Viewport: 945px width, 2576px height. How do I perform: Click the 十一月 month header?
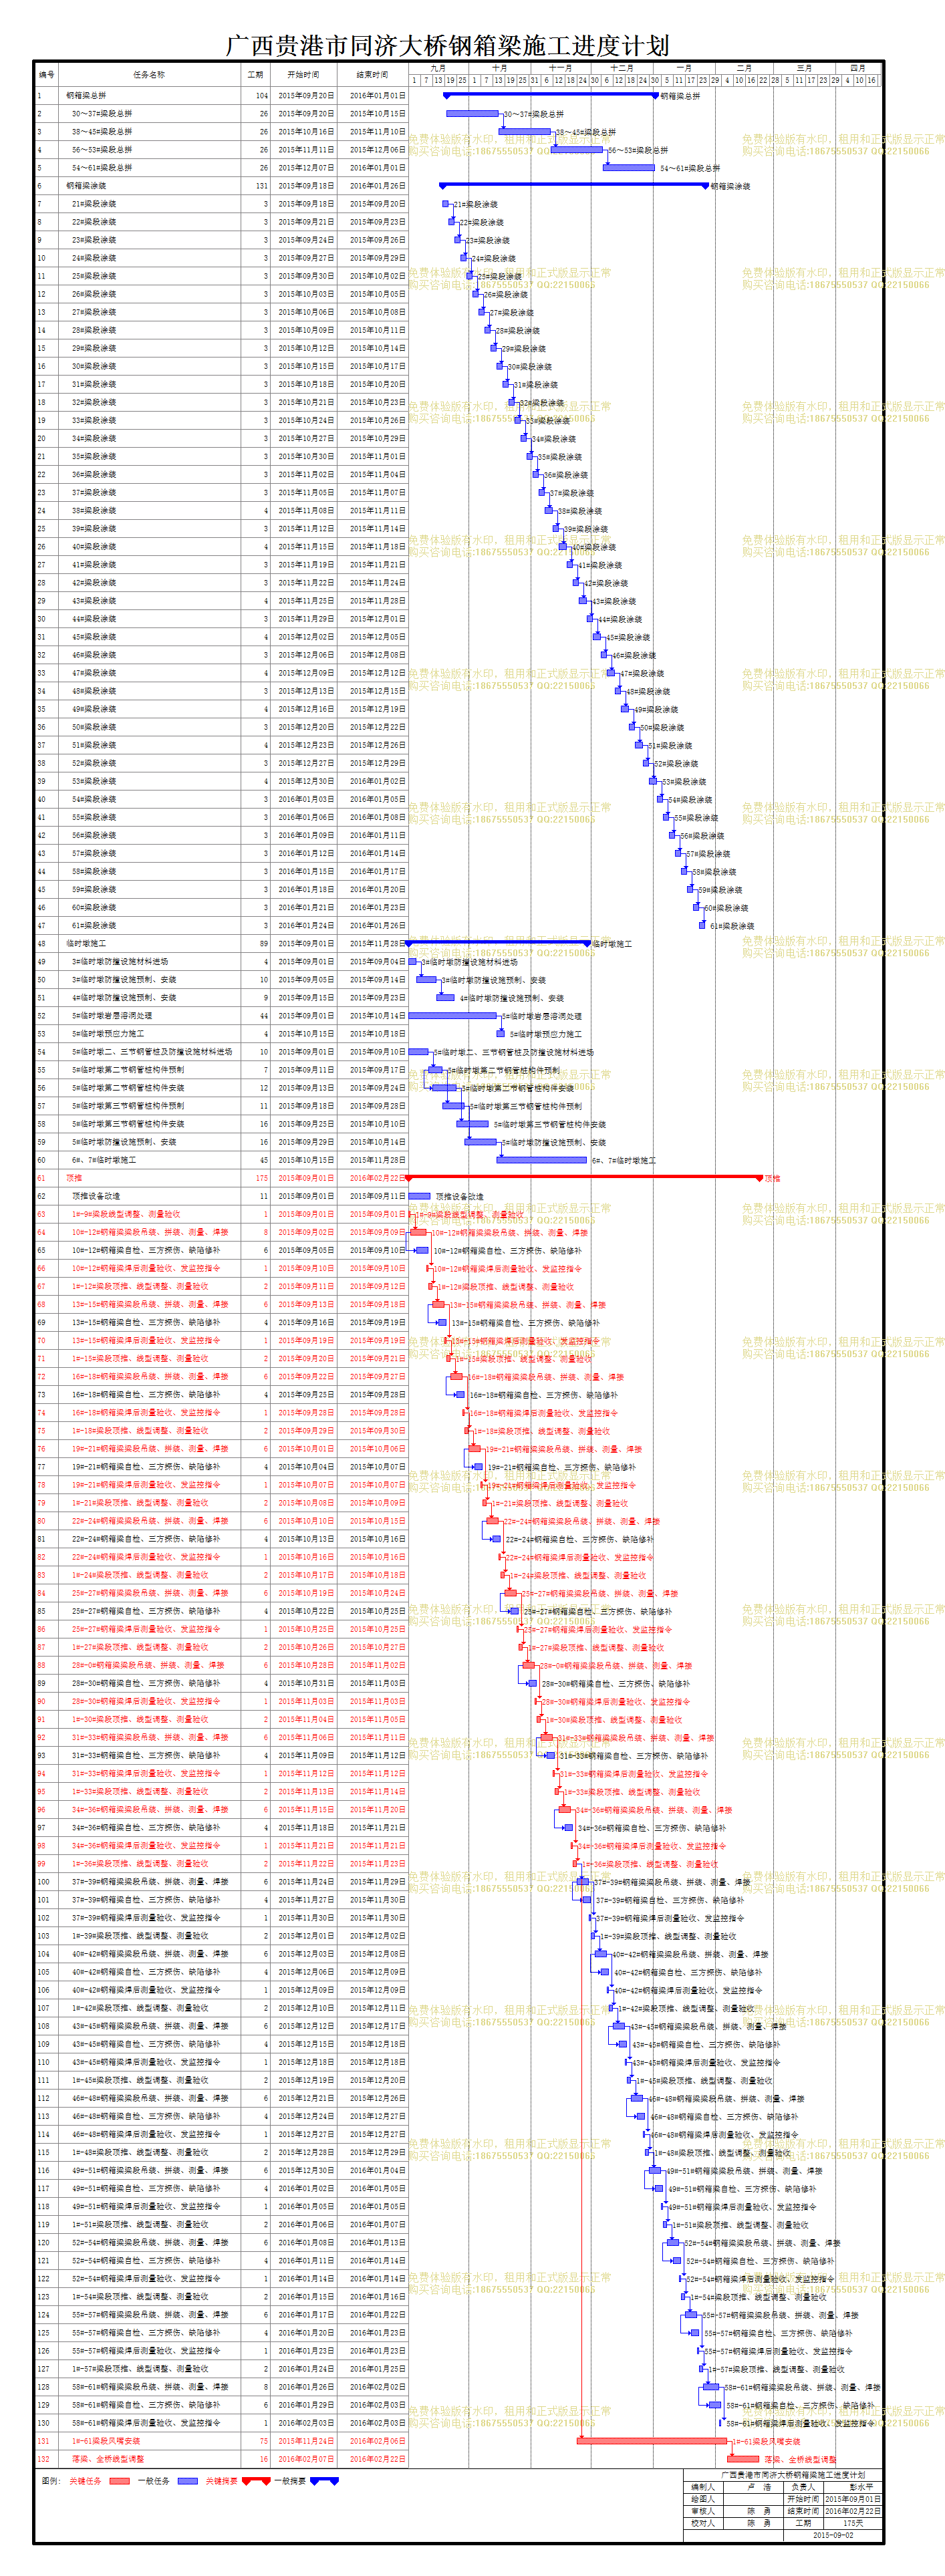(560, 68)
